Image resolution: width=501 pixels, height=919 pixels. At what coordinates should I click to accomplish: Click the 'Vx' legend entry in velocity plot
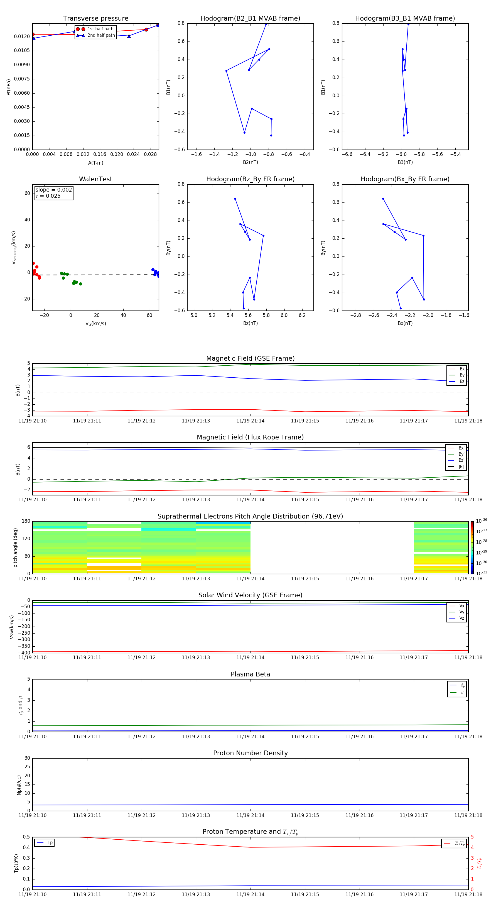tap(457, 606)
